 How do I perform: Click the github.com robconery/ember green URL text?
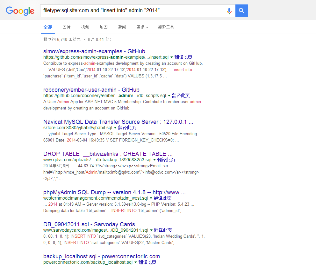104,96
